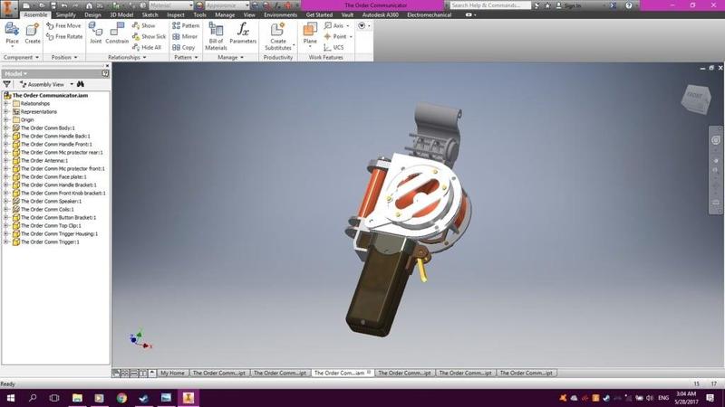The image size is (725, 407).
Task: Open the Environments ribbon tab
Action: point(280,14)
